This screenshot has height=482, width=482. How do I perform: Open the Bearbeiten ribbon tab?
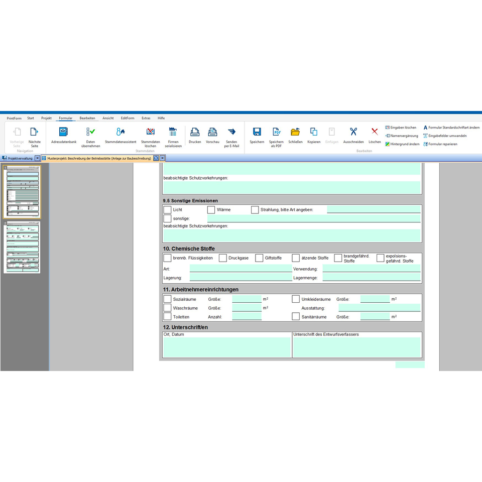[x=87, y=118]
